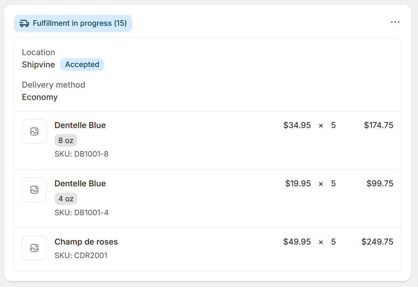418x287 pixels.
Task: Click the $249.75 line total
Action: [377, 242]
